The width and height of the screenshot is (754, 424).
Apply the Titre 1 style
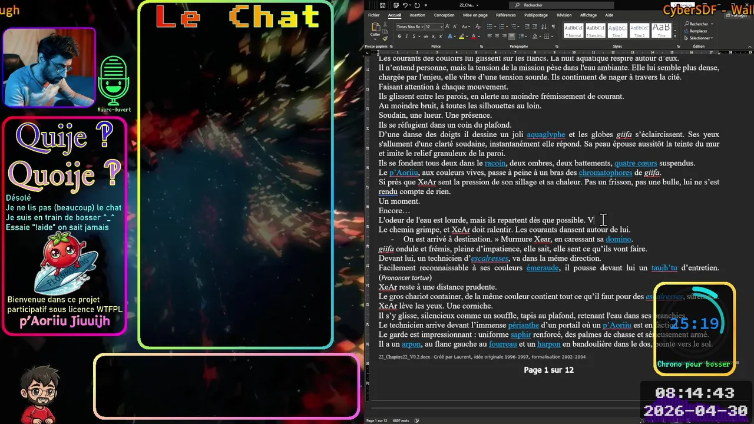(x=617, y=31)
